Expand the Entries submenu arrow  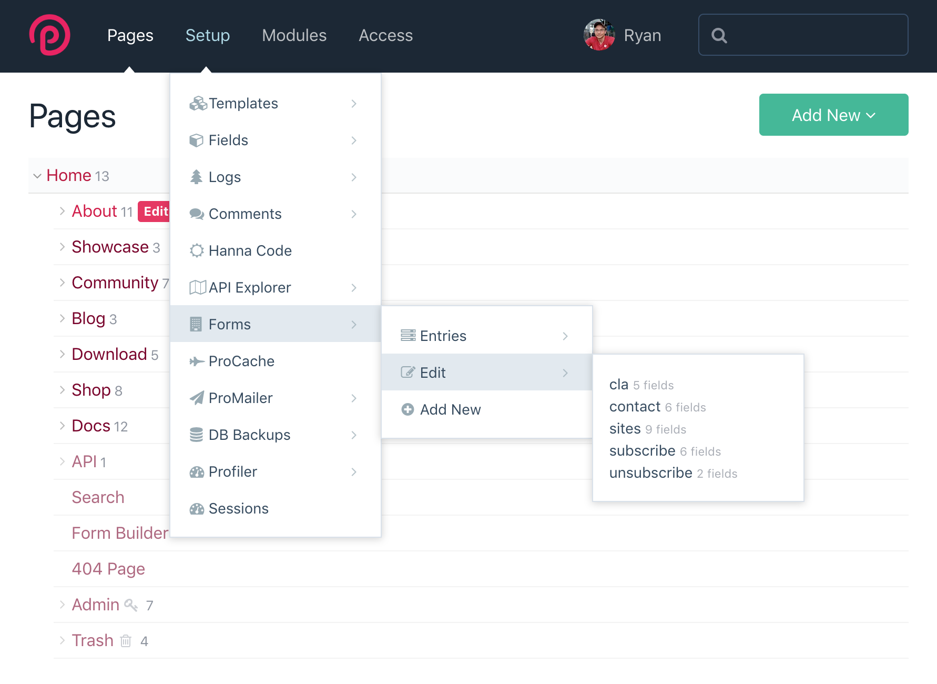pyautogui.click(x=565, y=336)
